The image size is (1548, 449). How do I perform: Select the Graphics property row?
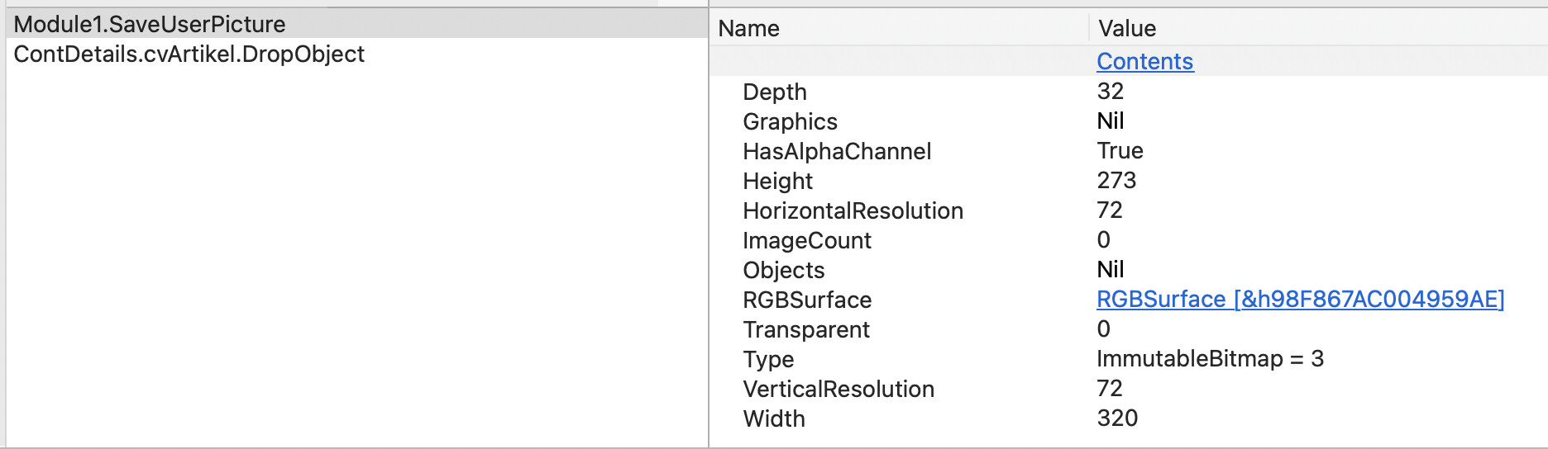(x=790, y=121)
